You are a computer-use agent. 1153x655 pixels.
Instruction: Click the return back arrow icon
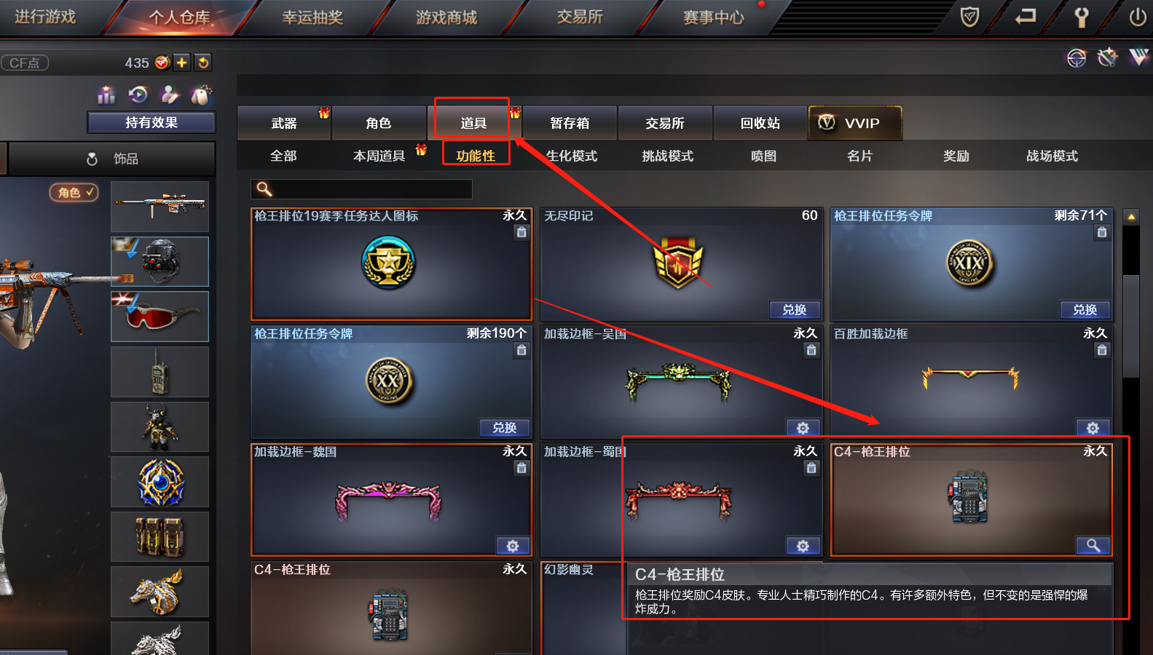click(1026, 16)
